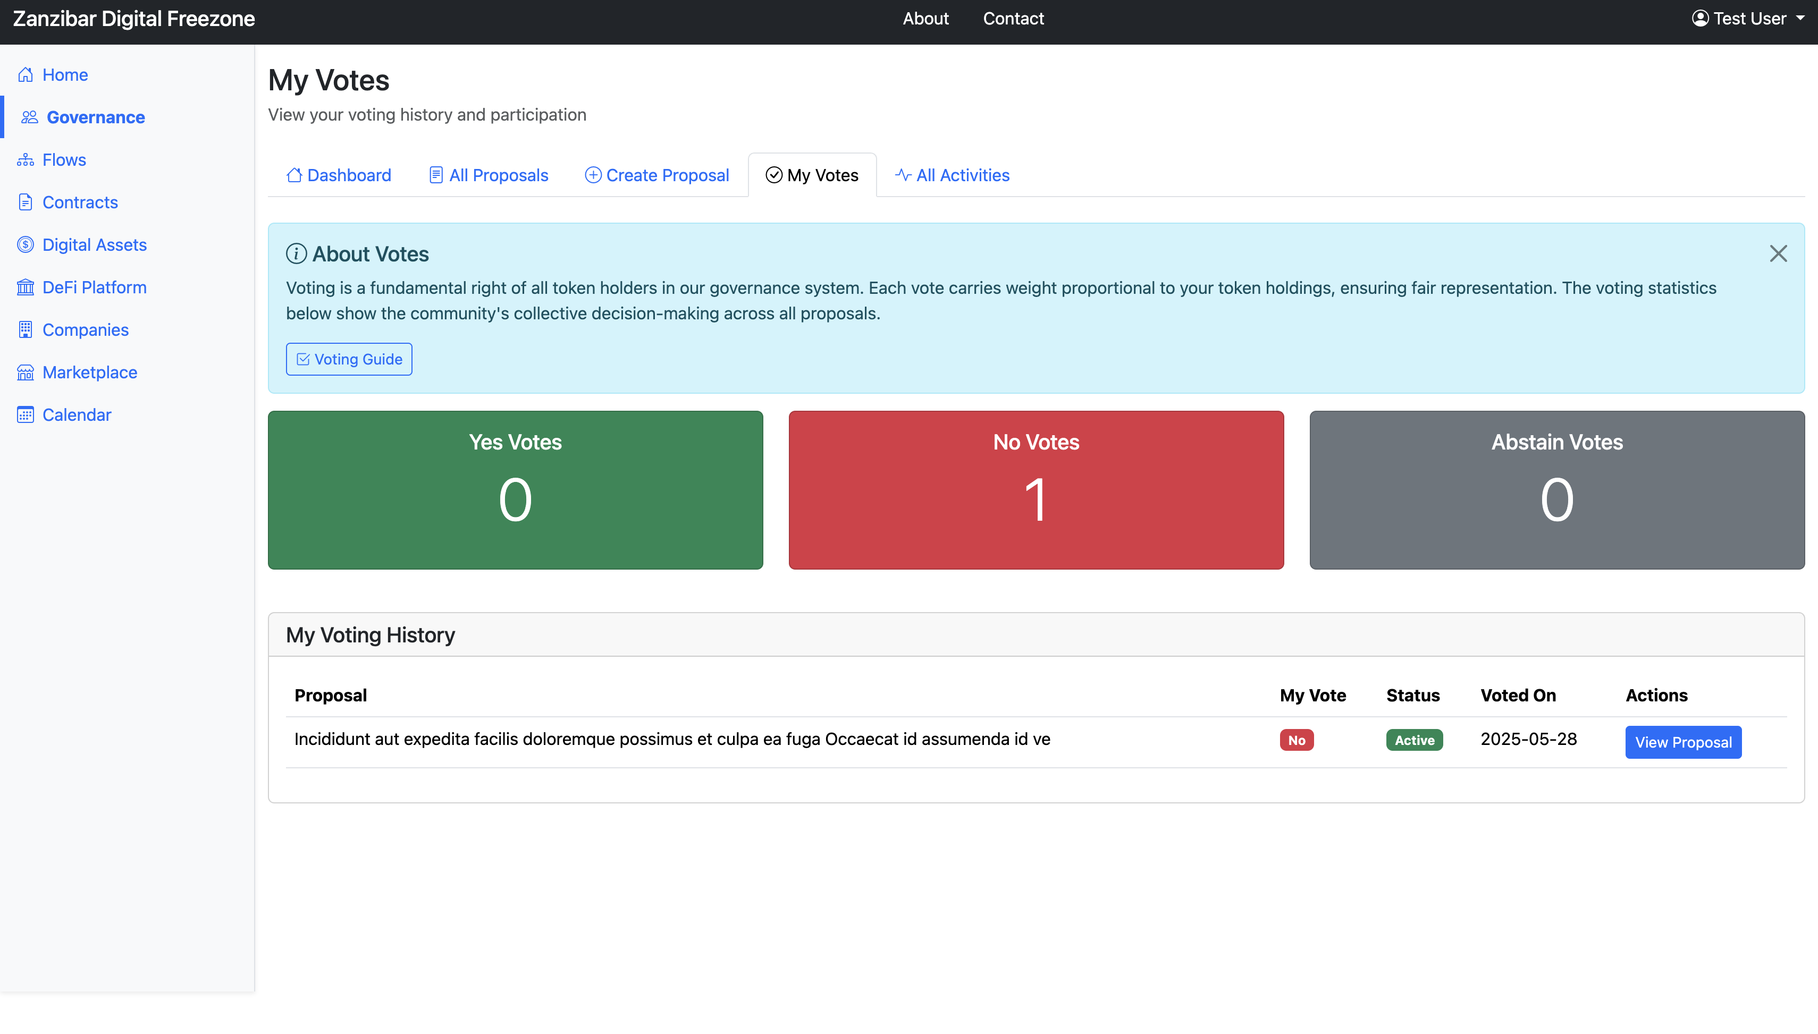Go to the All Activities tab
Image resolution: width=1818 pixels, height=1034 pixels.
[952, 175]
